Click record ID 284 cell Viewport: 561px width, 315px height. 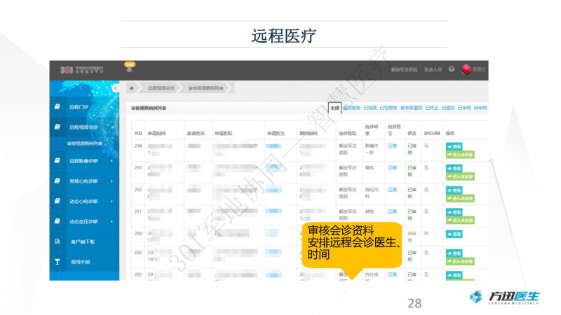[x=138, y=233]
